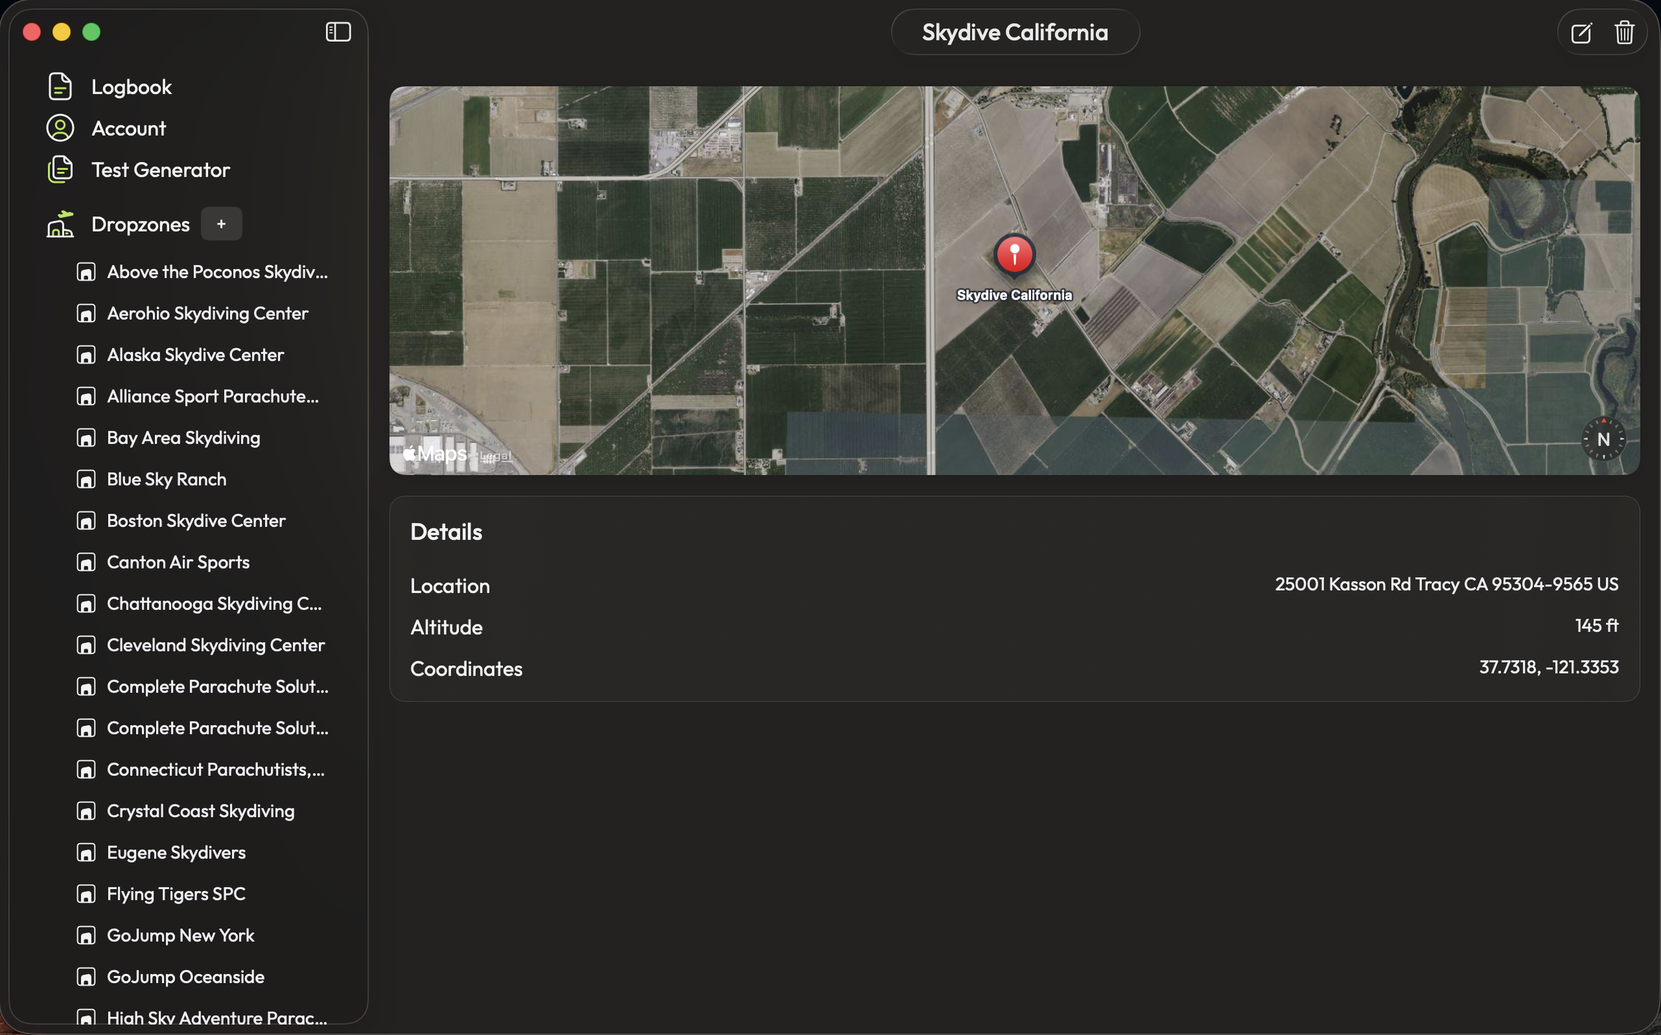Image resolution: width=1661 pixels, height=1035 pixels.
Task: Select Bay Area Skydiving dropzone
Action: 183,438
